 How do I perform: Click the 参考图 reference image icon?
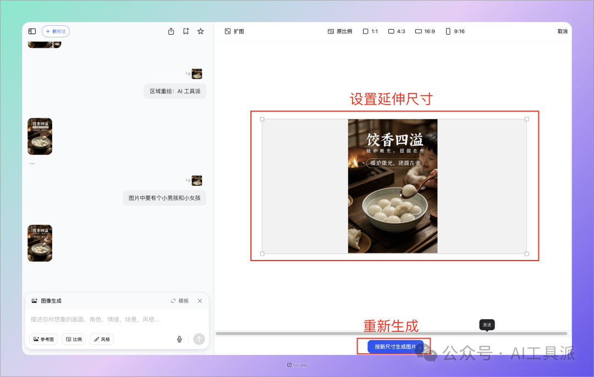43,339
